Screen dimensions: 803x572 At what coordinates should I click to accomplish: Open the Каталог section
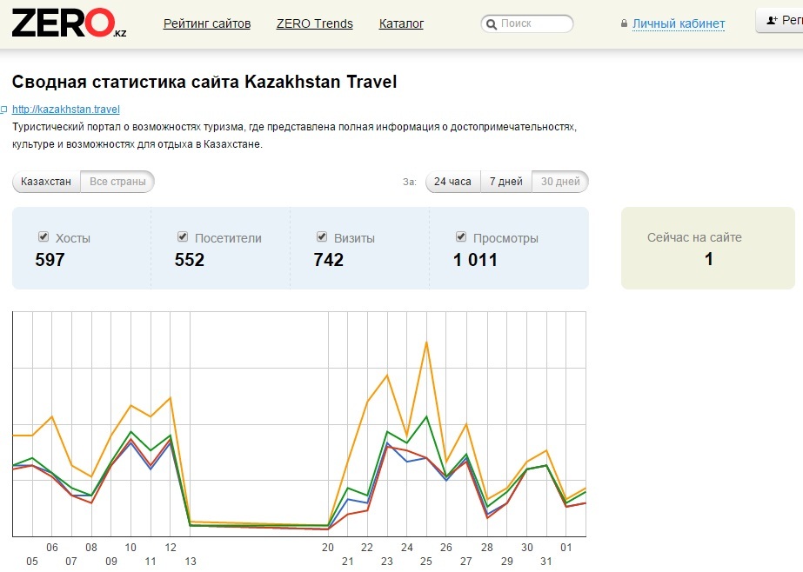(x=401, y=23)
